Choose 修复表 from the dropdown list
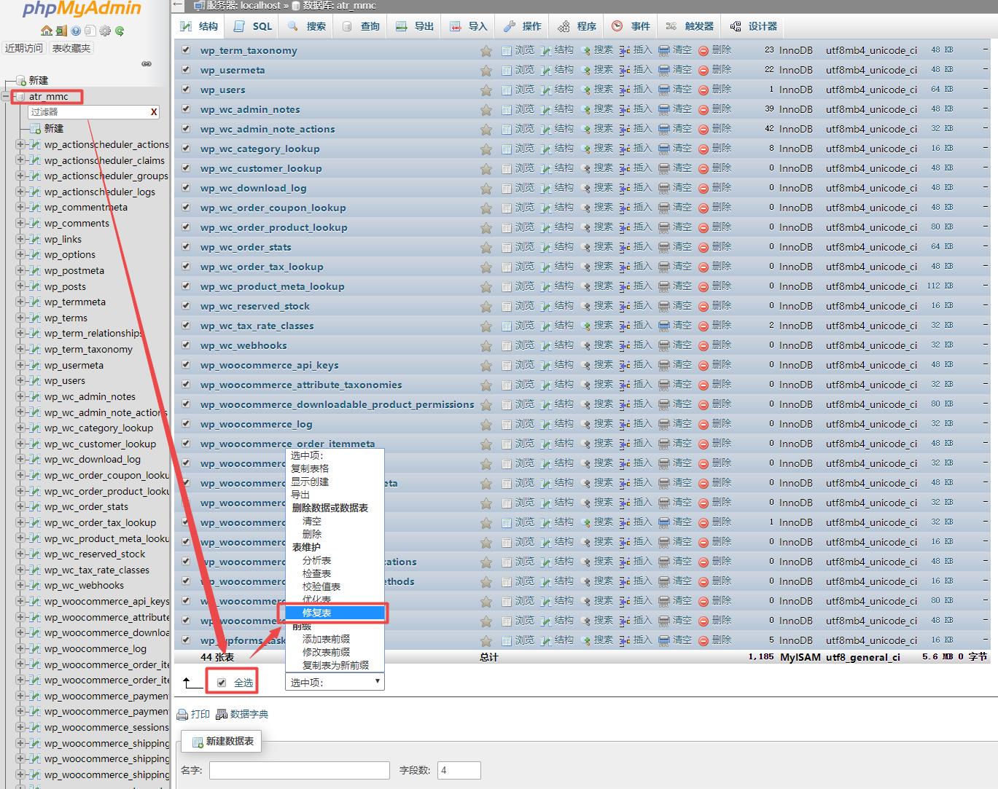 [x=335, y=613]
